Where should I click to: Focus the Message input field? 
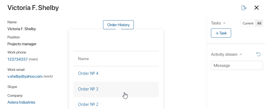(237, 65)
